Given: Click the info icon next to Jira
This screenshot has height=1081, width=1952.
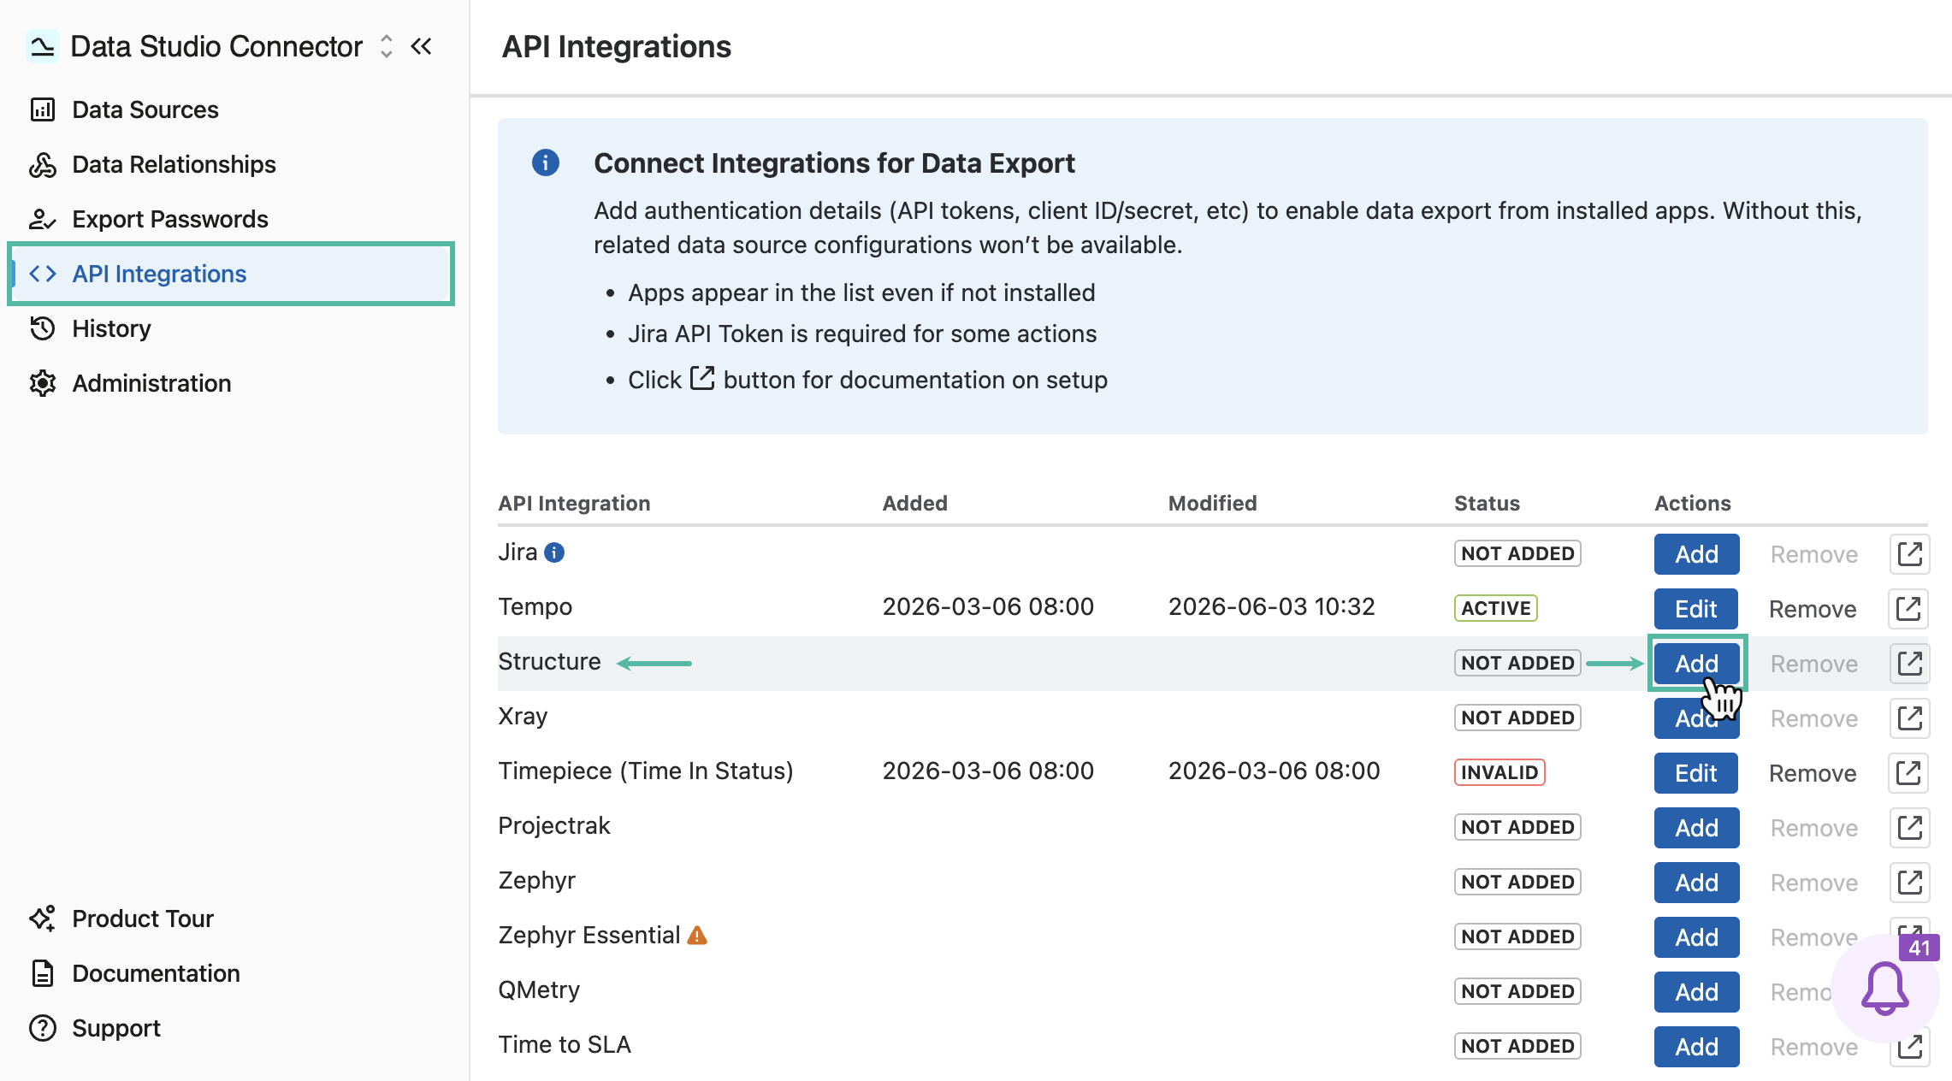Looking at the screenshot, I should coord(554,552).
